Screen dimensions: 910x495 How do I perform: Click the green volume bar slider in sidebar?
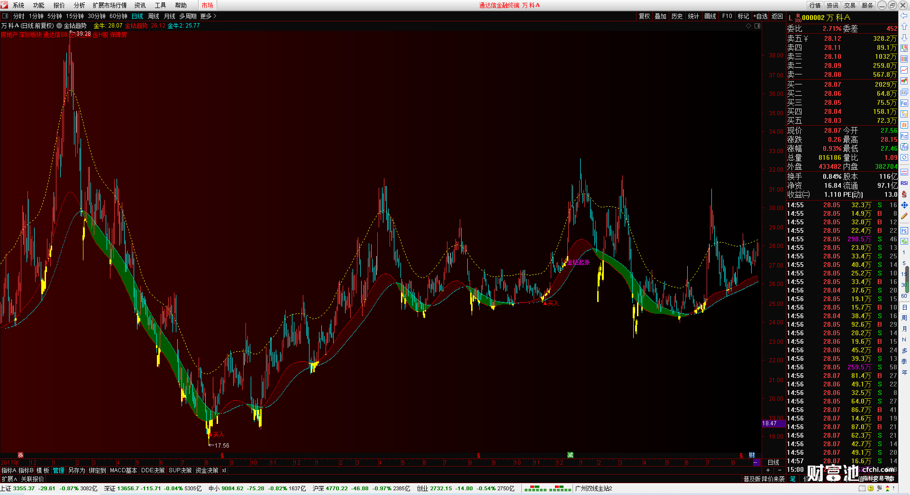(907, 279)
